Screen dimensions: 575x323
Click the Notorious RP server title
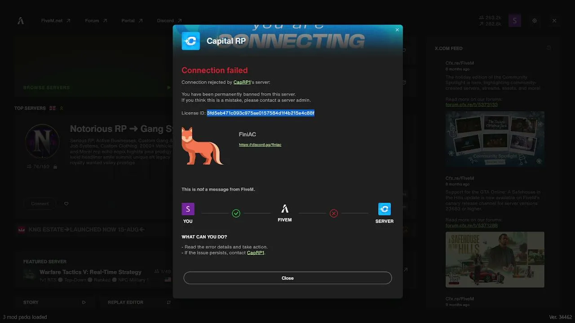pos(121,129)
